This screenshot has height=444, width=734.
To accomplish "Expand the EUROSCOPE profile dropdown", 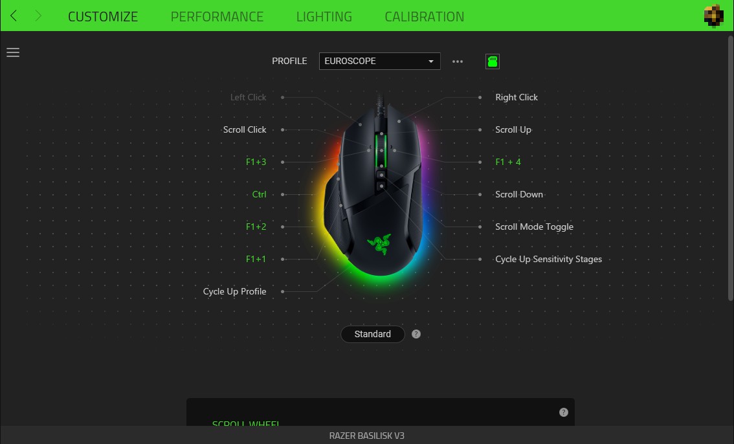I will click(380, 61).
